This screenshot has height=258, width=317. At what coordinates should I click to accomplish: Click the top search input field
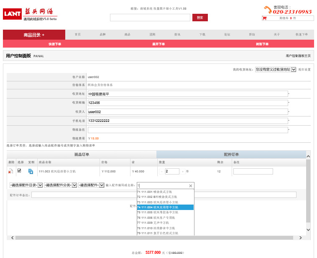click(x=150, y=18)
